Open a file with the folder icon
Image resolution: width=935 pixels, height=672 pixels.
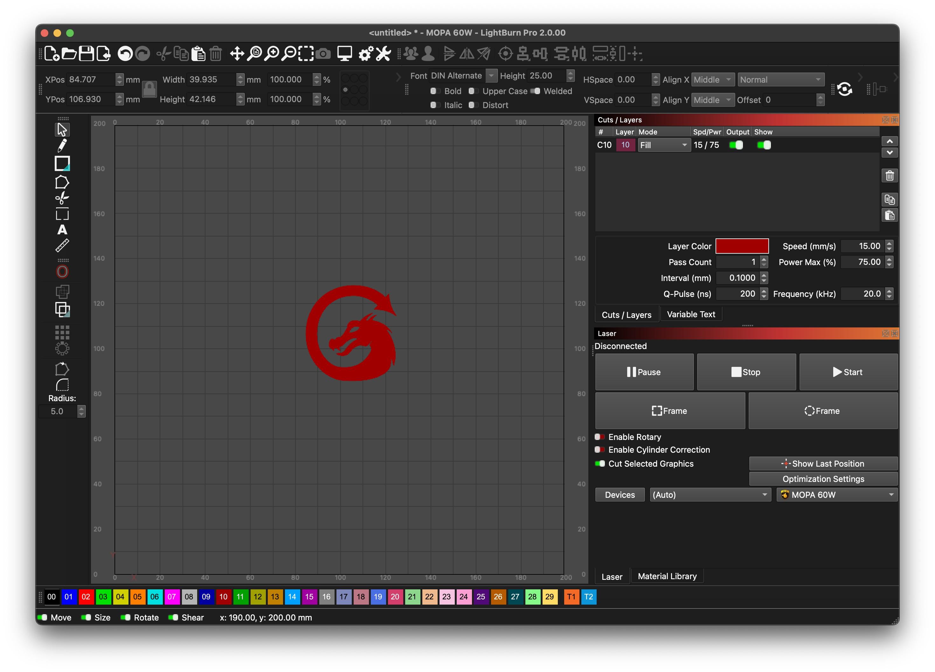tap(69, 53)
